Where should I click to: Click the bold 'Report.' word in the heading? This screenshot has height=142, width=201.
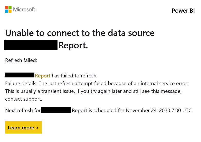(x=73, y=46)
